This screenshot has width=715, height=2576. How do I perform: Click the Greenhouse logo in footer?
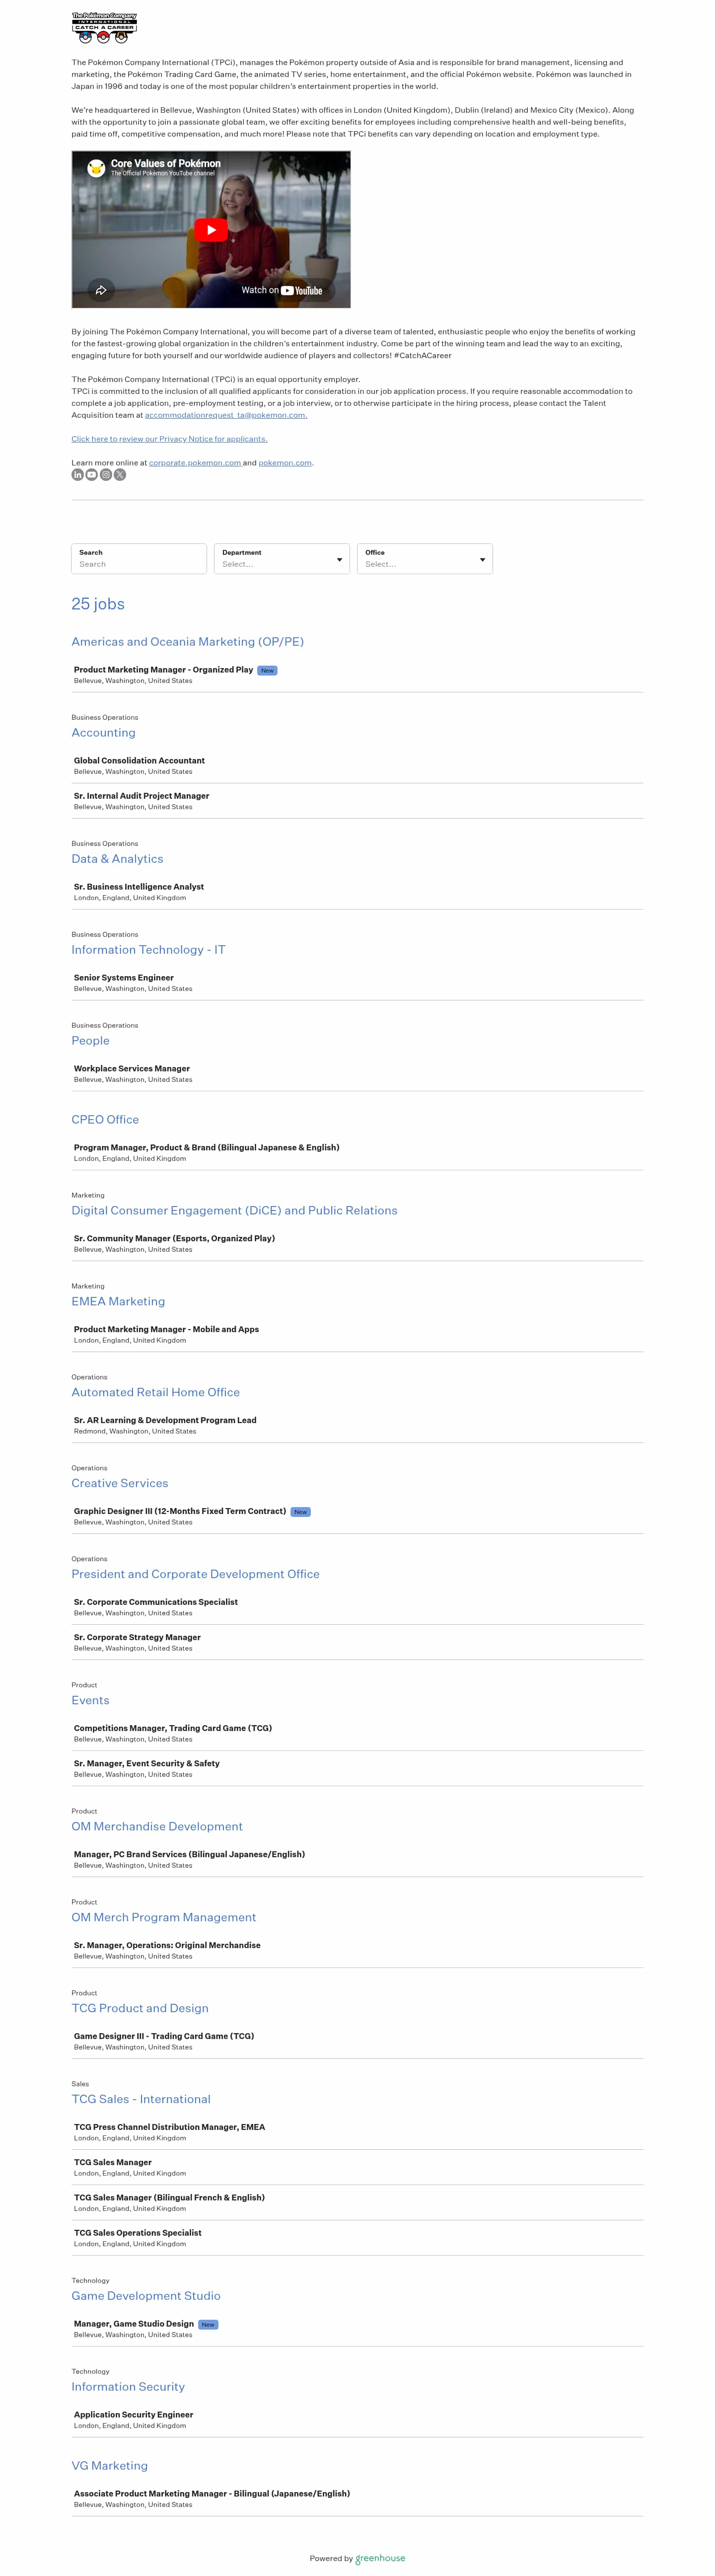click(380, 2558)
